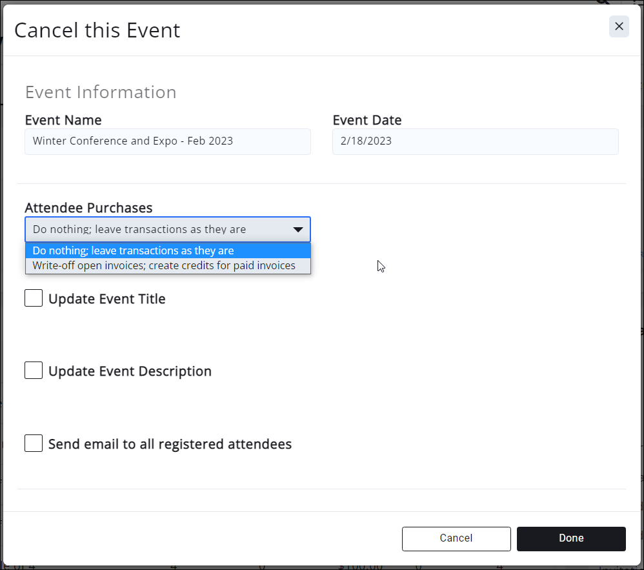
Task: Click the "Event Date" field label
Action: (367, 120)
